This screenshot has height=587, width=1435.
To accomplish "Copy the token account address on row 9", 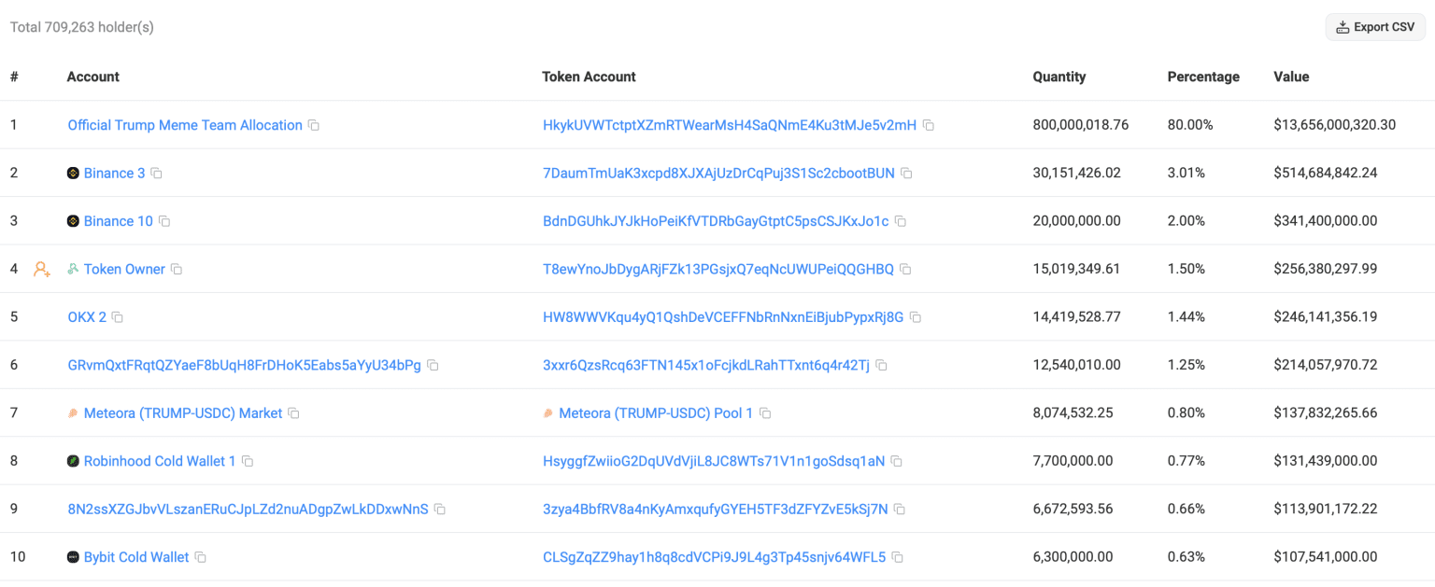I will point(900,509).
